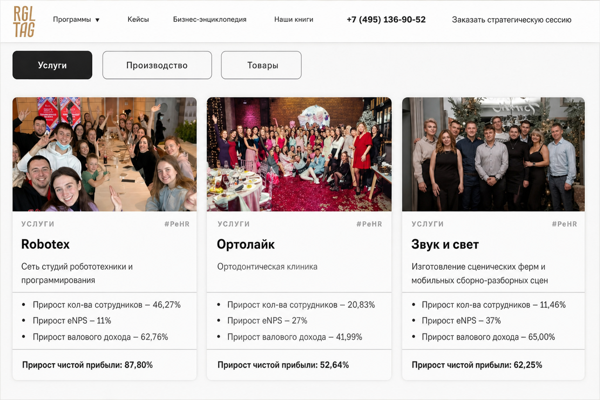Viewport: 600px width, 400px height.
Task: Open the Звук и свет team photo
Action: [x=493, y=154]
